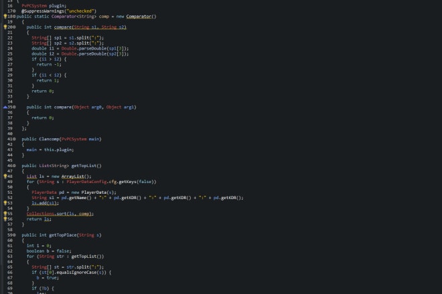
Task: Collapse the Clancomp constructor at line 41
Action: (x=14, y=139)
